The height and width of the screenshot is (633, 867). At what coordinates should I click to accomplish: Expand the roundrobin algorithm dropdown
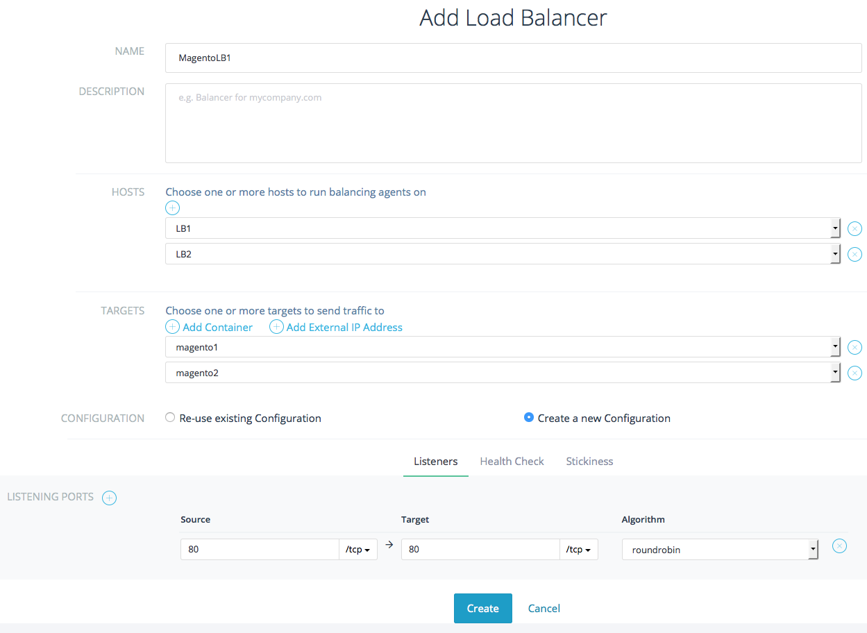720,550
